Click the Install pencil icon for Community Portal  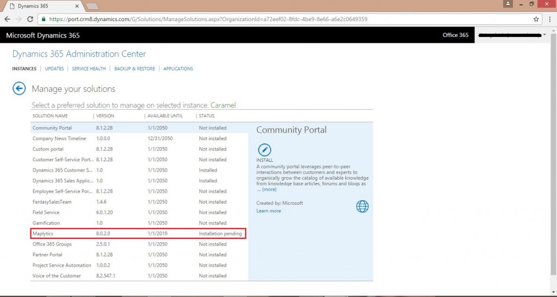(264, 150)
